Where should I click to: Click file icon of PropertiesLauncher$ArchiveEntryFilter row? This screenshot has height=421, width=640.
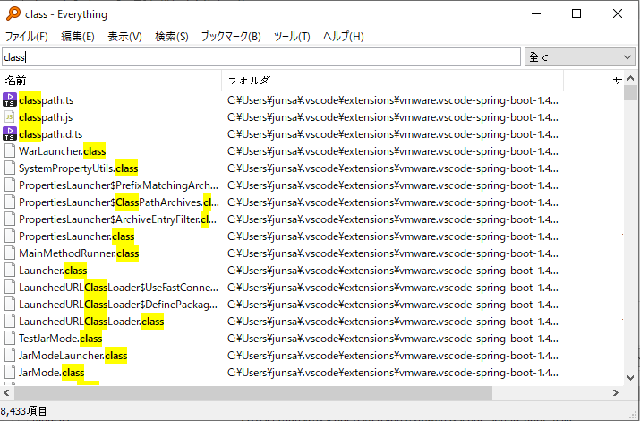click(10, 219)
